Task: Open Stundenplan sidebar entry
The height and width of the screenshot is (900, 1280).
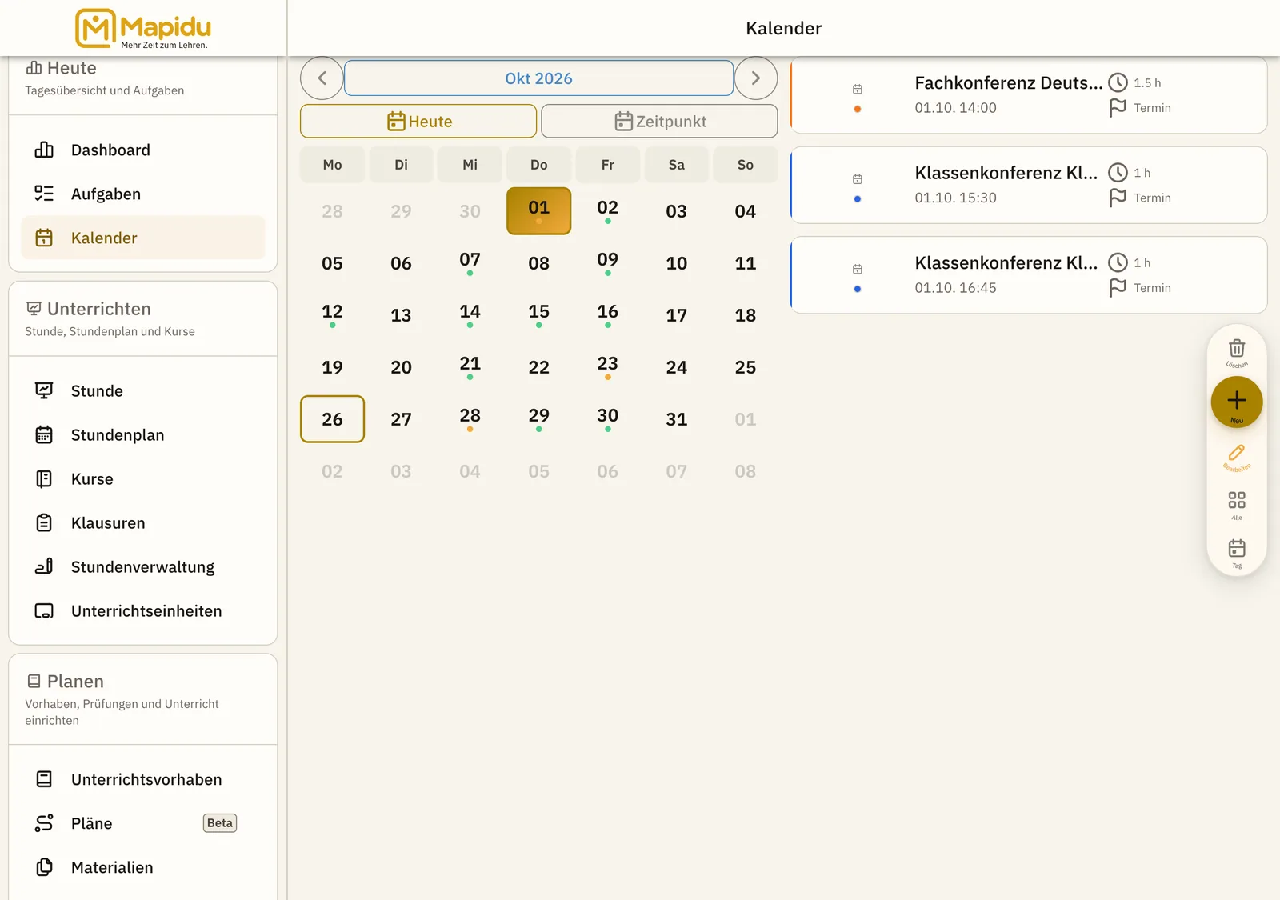Action: pos(143,434)
